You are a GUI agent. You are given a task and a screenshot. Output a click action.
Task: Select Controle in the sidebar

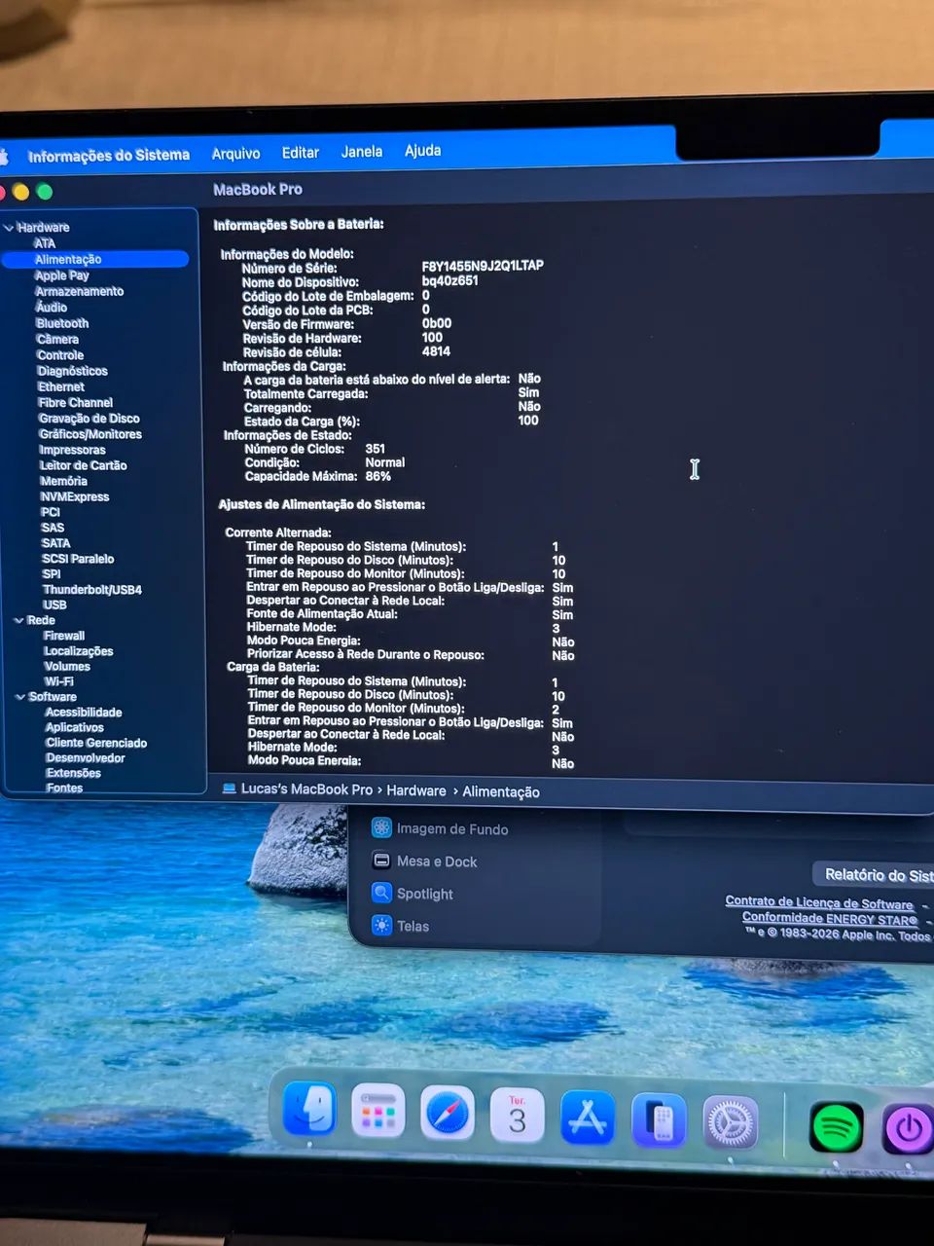point(60,355)
